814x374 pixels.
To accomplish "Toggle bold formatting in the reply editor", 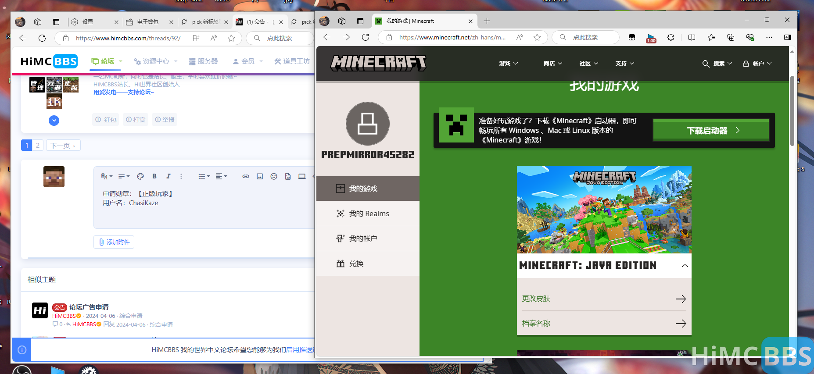I will click(x=154, y=176).
